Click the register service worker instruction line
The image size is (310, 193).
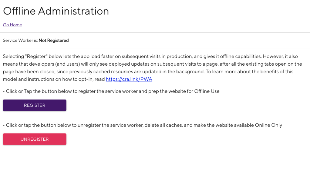[111, 91]
